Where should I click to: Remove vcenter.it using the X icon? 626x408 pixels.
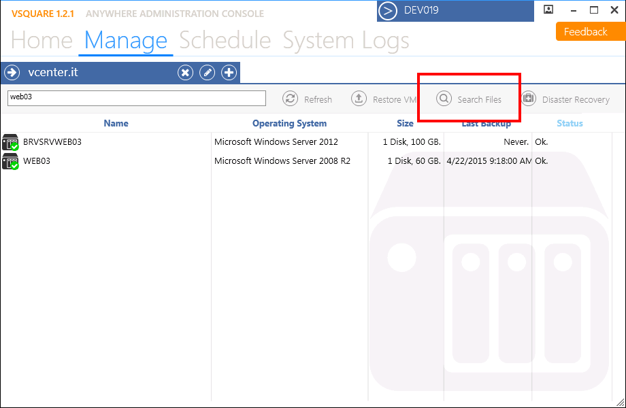[185, 73]
